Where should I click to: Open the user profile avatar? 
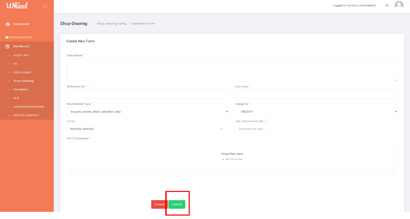tap(399, 5)
